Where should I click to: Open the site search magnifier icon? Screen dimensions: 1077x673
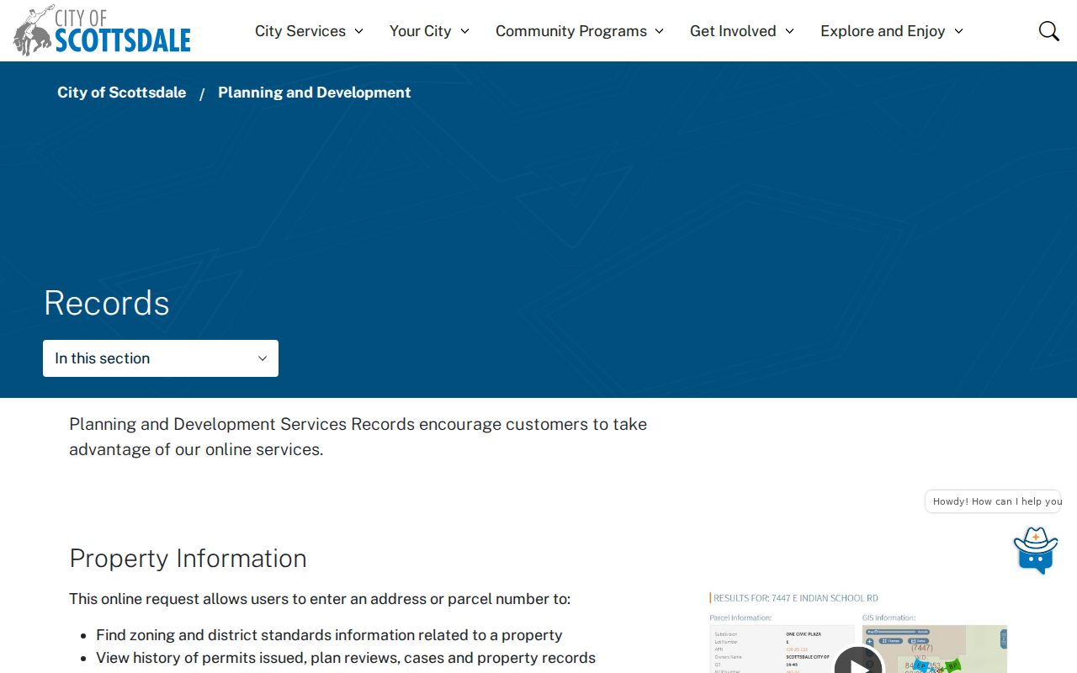click(x=1048, y=31)
